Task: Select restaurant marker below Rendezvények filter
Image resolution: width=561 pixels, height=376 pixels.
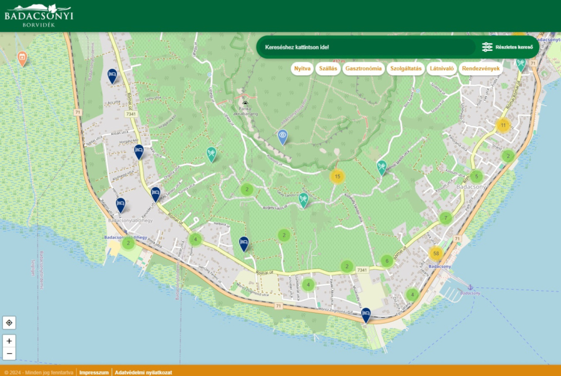Action: click(521, 65)
